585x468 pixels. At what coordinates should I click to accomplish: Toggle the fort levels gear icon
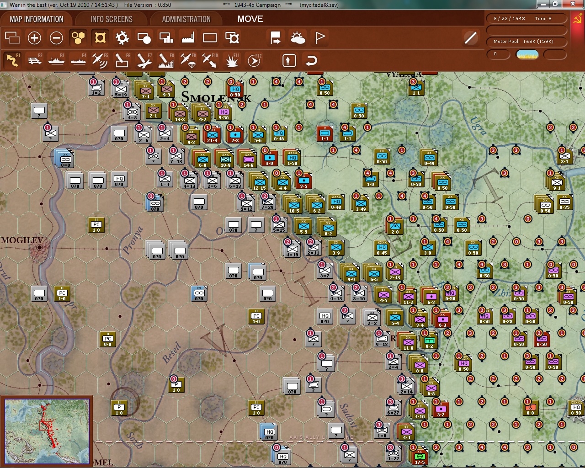tap(122, 37)
